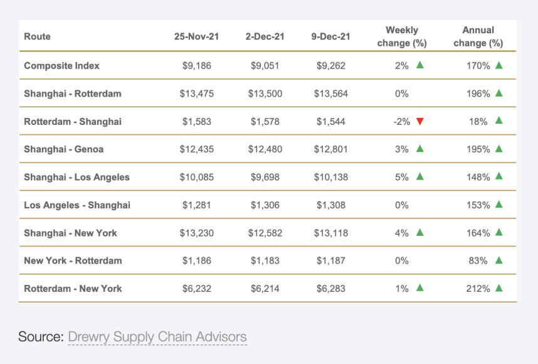Click the Route column header

tap(37, 36)
